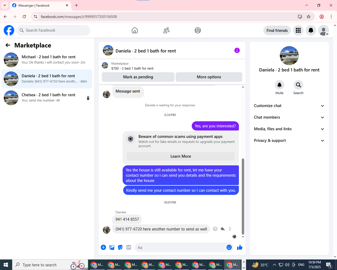This screenshot has height=270, width=337.
Task: Expand Customize chat section
Action: point(289,106)
